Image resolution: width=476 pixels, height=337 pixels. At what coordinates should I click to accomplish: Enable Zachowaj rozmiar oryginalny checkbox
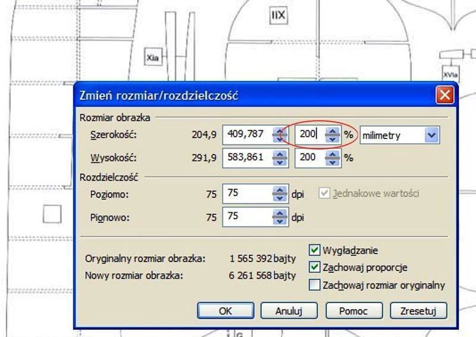click(315, 285)
